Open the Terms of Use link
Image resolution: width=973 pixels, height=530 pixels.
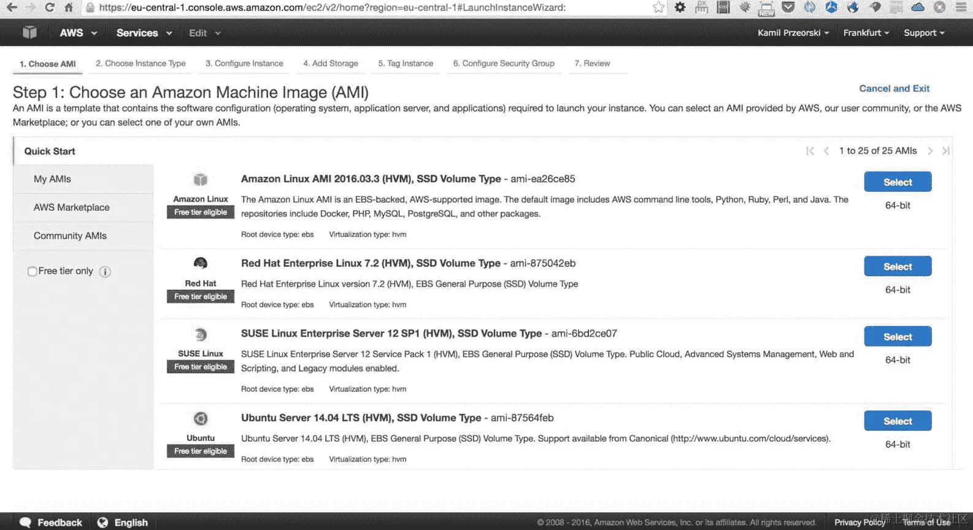[x=926, y=522]
